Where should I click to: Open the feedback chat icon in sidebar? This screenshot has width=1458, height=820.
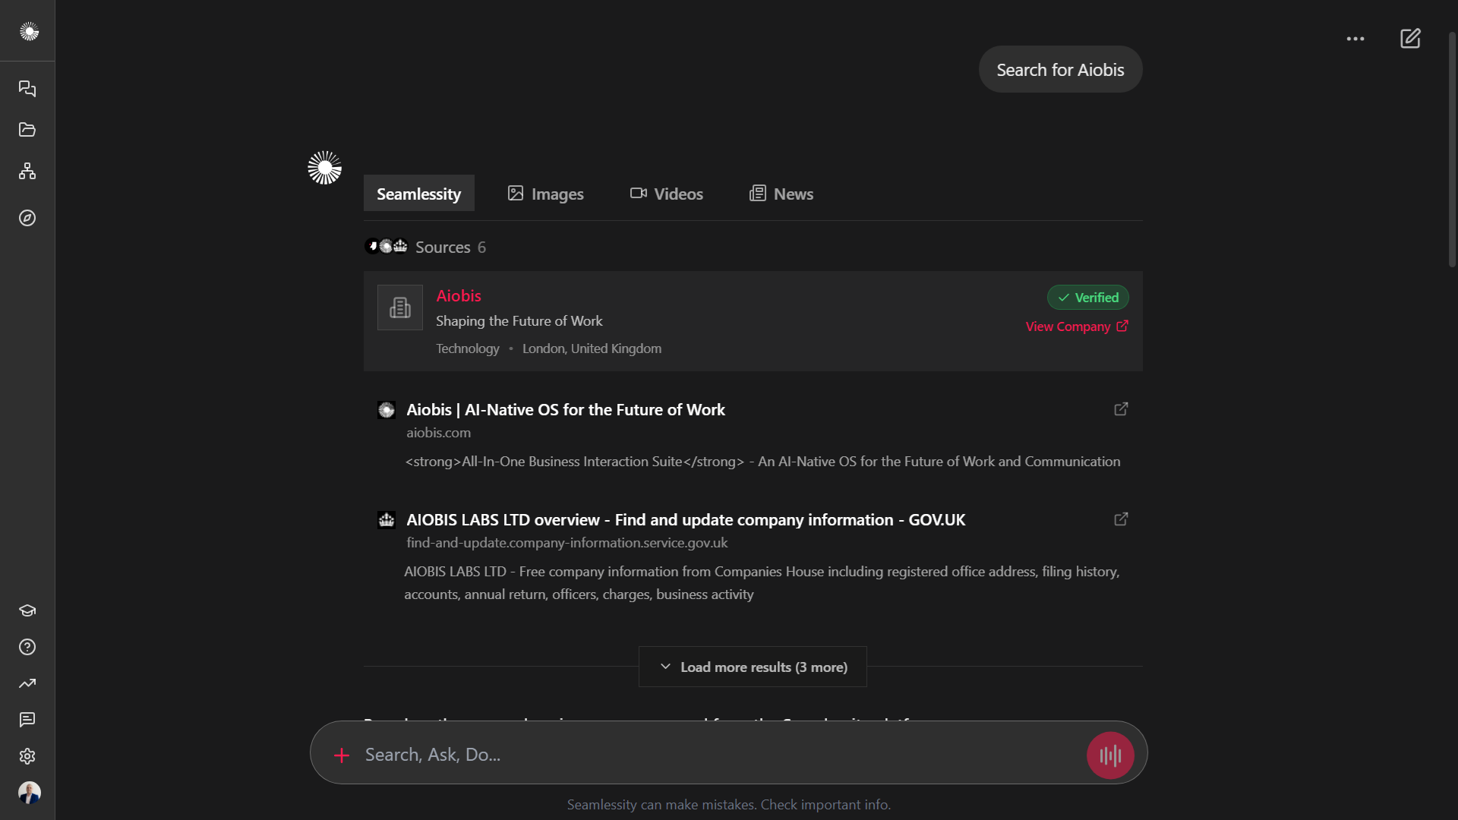click(x=27, y=720)
